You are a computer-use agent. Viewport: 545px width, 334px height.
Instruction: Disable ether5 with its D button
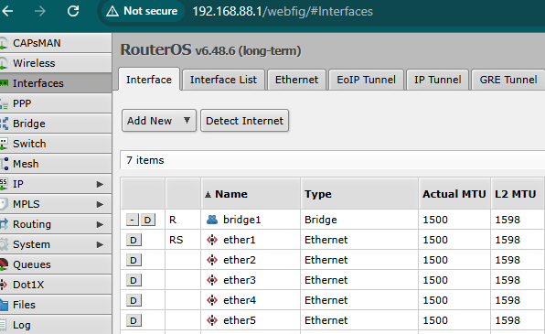tap(134, 320)
